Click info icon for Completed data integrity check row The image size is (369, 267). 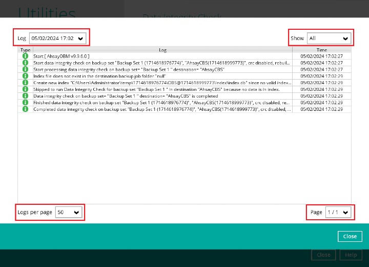[25, 109]
